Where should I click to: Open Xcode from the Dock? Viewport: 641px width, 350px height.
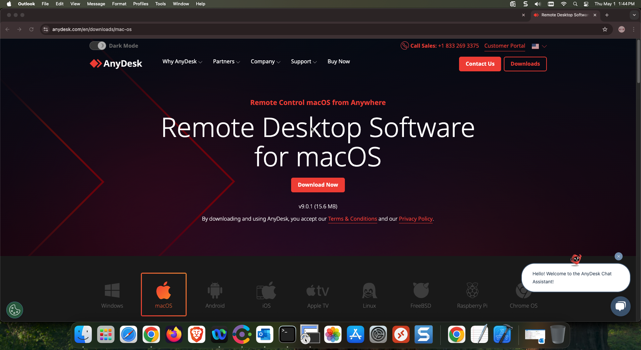[x=503, y=334]
